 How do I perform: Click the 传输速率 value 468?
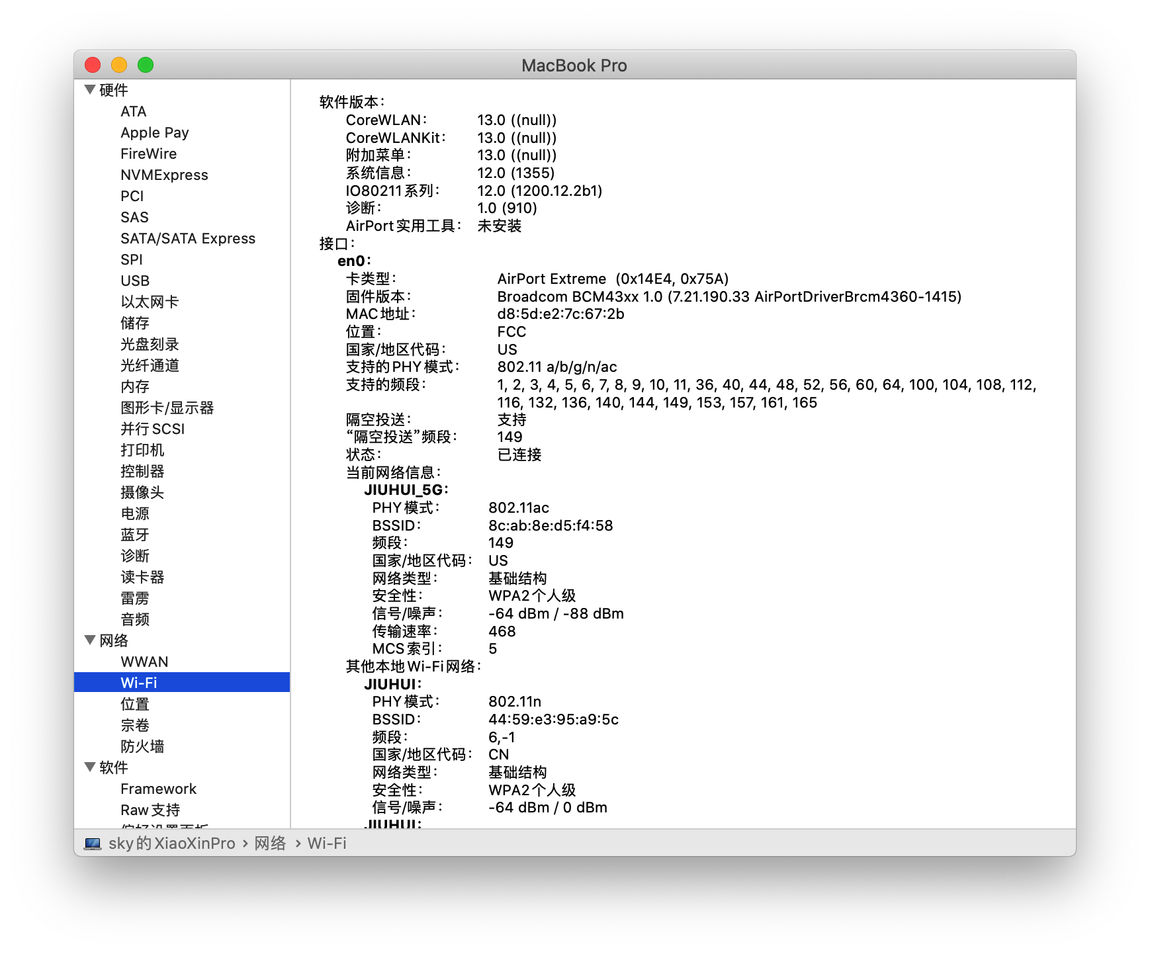point(502,631)
